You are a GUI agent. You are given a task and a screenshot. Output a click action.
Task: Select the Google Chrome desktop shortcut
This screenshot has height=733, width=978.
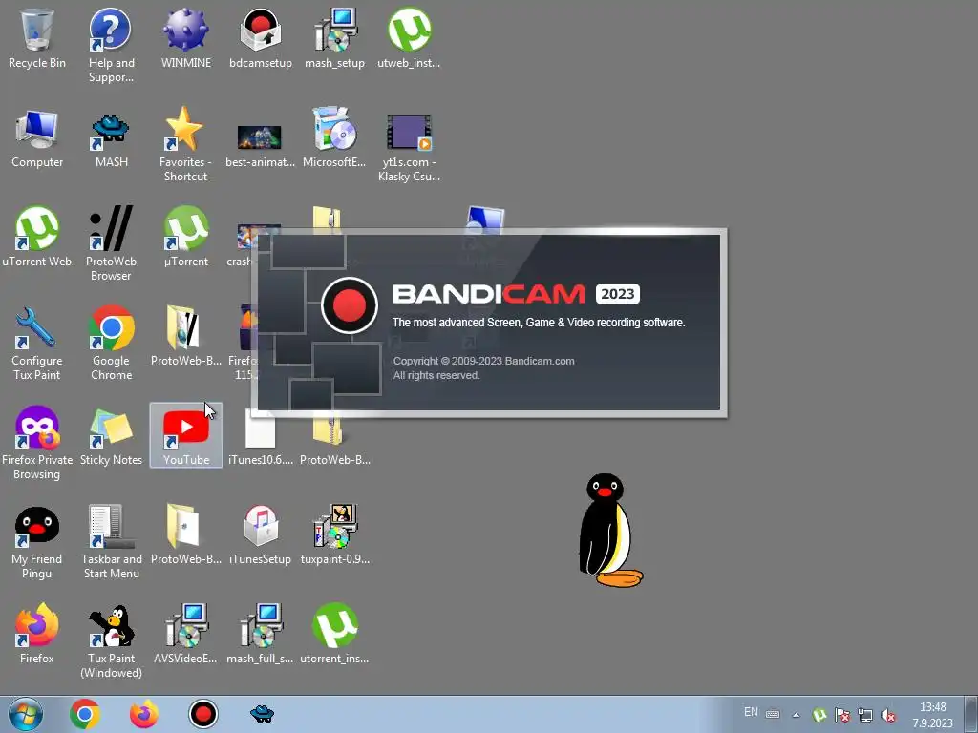coord(111,343)
